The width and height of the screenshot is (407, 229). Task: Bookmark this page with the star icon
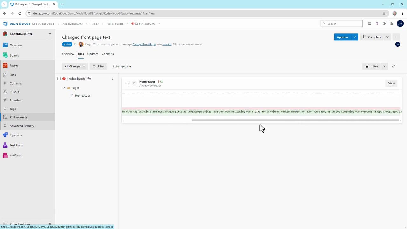[384, 13]
